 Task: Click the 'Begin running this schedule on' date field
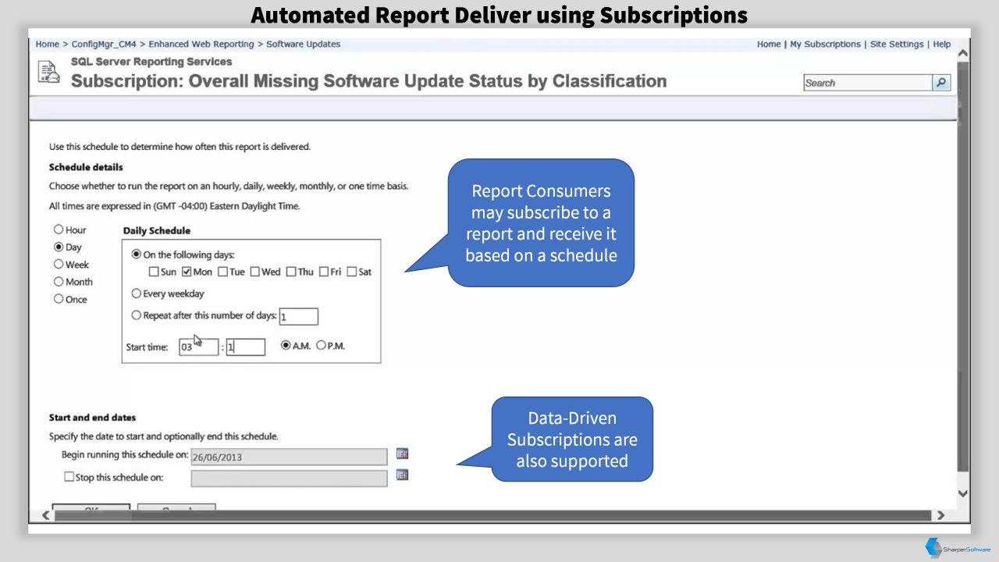289,457
